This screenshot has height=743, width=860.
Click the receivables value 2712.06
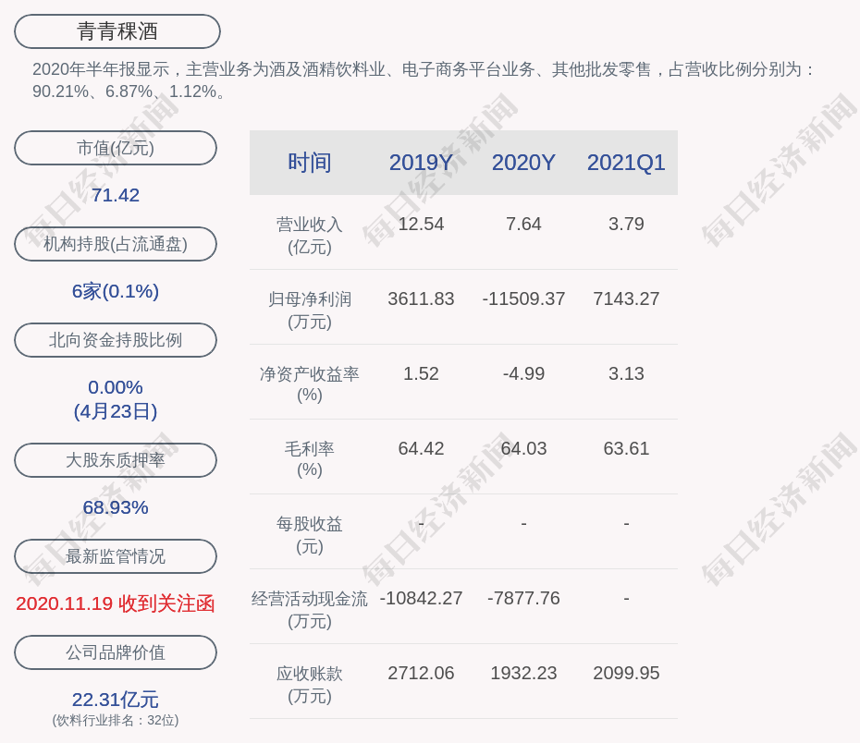pos(422,674)
